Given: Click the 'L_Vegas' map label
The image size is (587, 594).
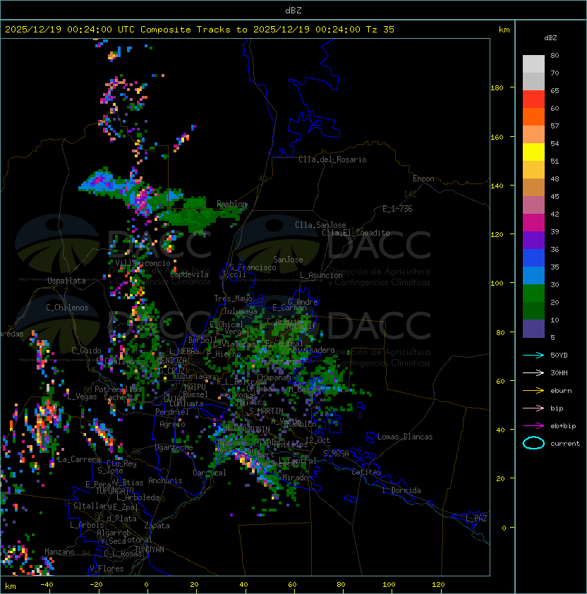Looking at the screenshot, I should [x=82, y=396].
